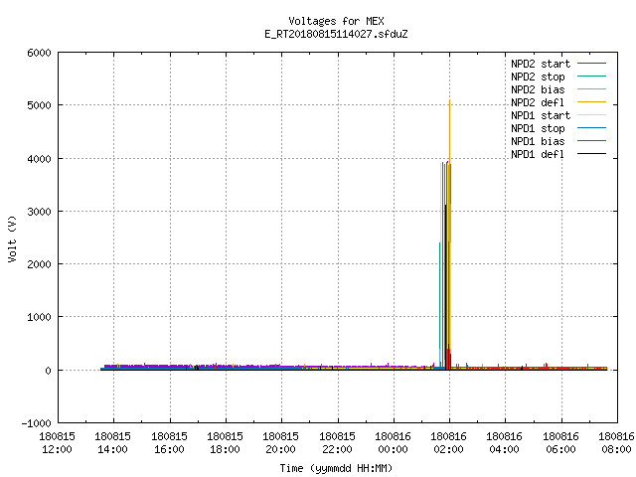Click the y-axis tick value -1000
636x477 pixels.
[37, 423]
